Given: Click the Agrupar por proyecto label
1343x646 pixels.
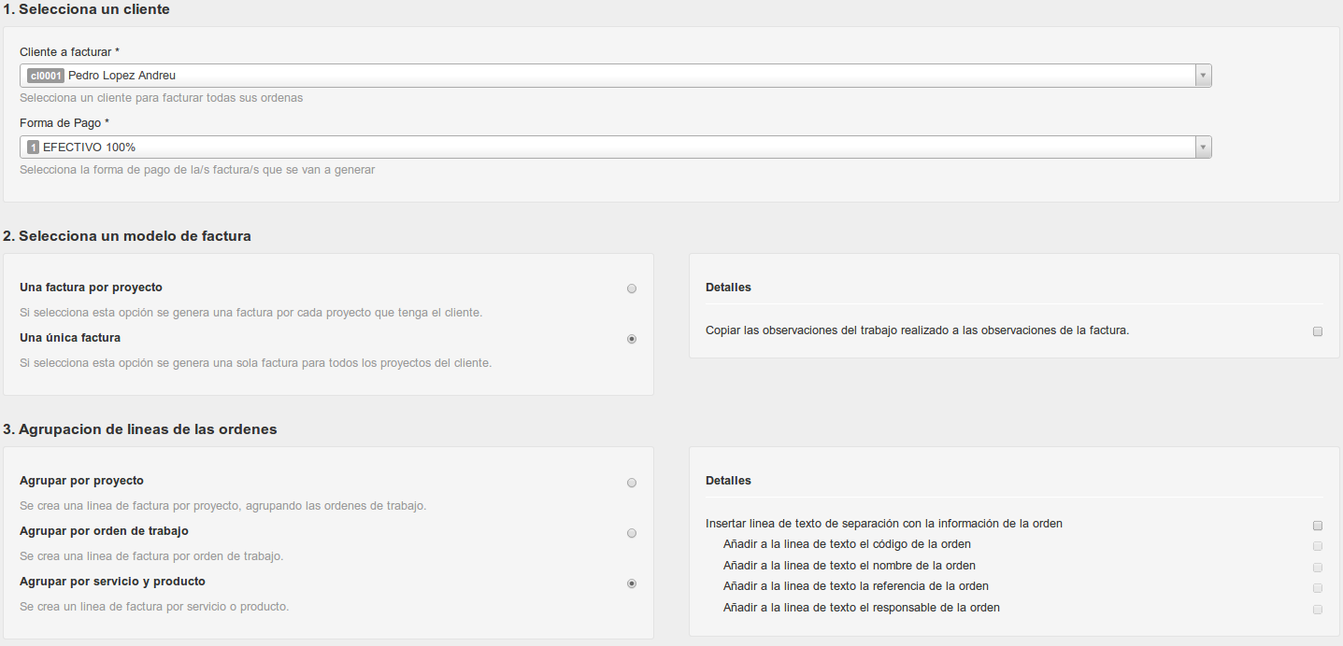Looking at the screenshot, I should point(81,481).
